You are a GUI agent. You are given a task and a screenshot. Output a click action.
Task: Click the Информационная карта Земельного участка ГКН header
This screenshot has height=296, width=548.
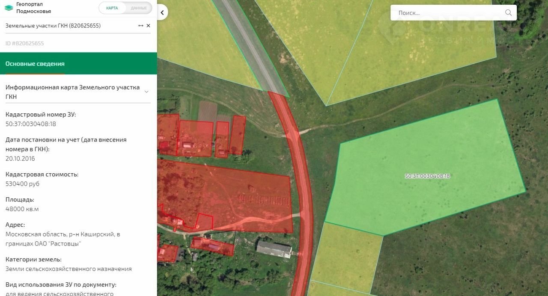73,92
